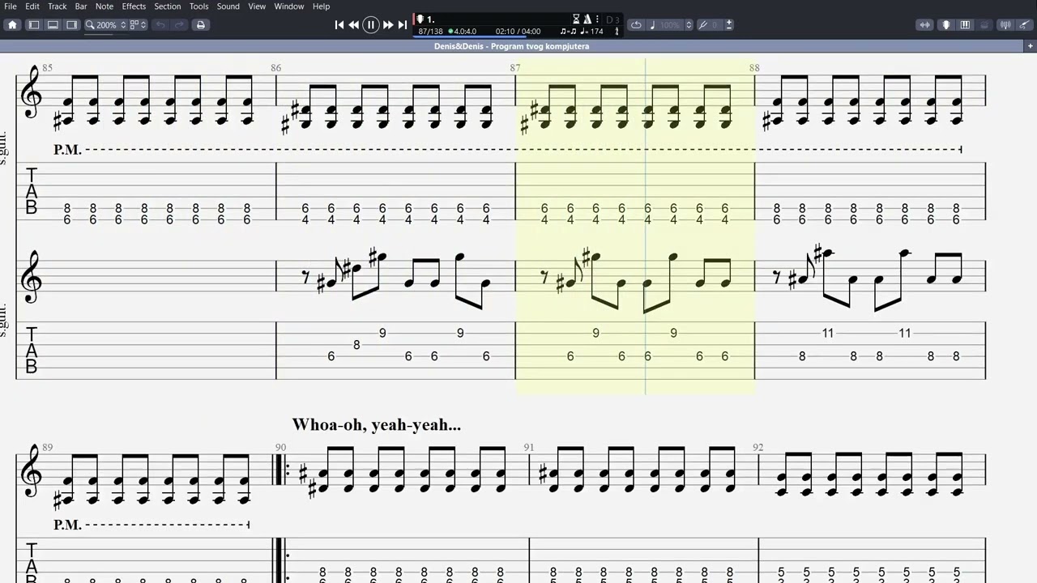
Task: Open the Section menu
Action: pyautogui.click(x=168, y=6)
